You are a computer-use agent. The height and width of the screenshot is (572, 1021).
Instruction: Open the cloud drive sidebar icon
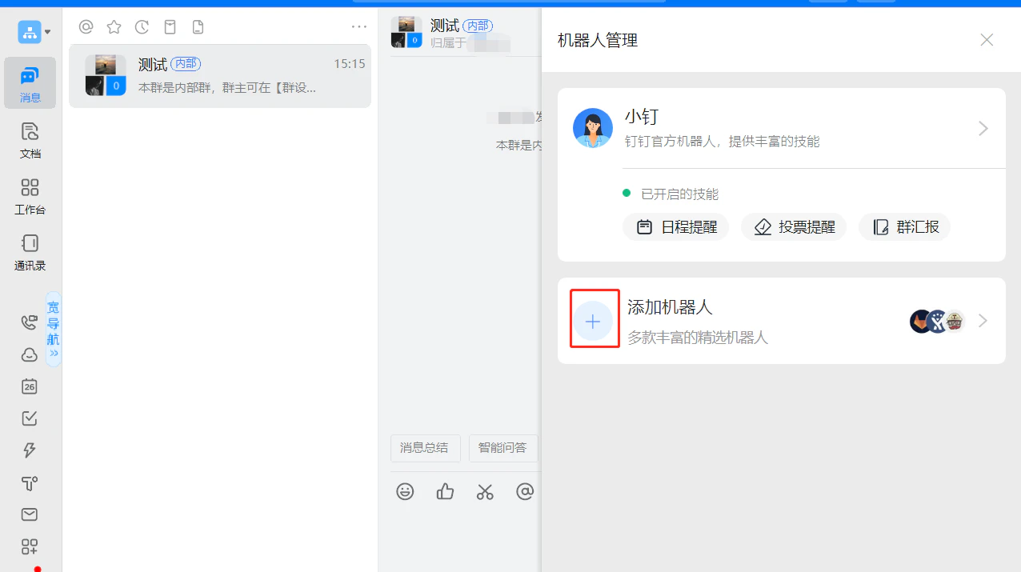coord(29,354)
